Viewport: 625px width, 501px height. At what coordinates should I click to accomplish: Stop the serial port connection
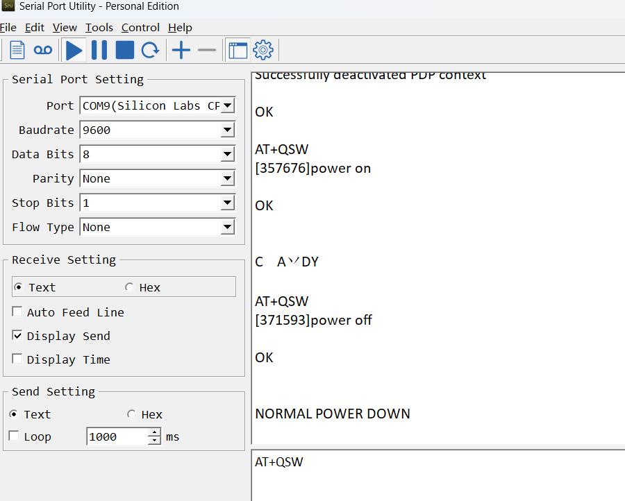point(125,50)
